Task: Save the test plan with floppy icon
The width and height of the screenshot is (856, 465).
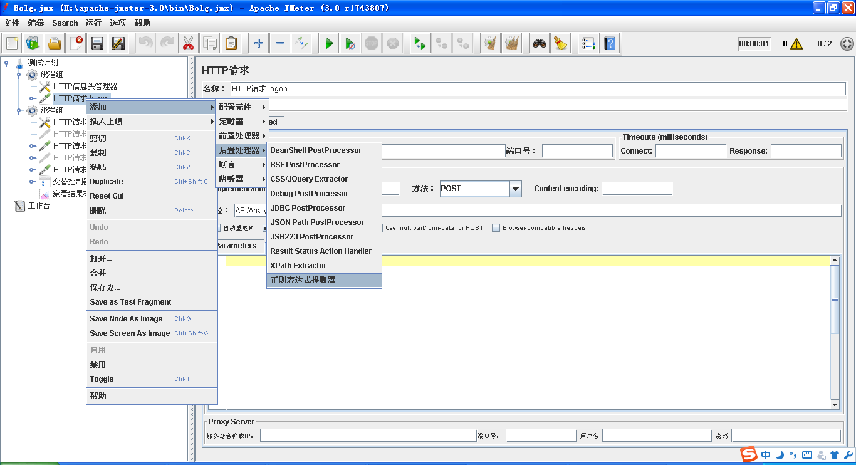Action: pyautogui.click(x=97, y=43)
